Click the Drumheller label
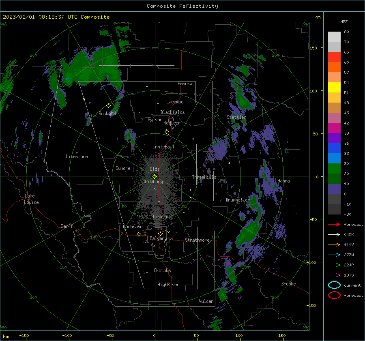 pyautogui.click(x=238, y=200)
